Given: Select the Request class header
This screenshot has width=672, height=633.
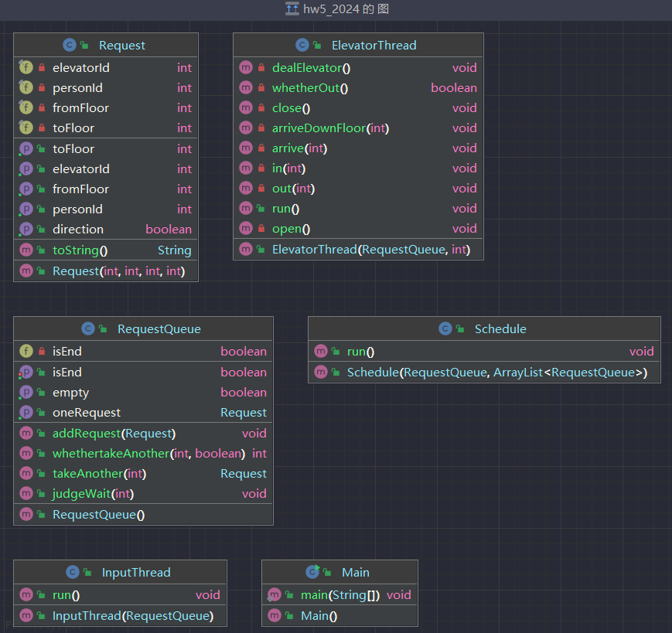Looking at the screenshot, I should [x=106, y=45].
